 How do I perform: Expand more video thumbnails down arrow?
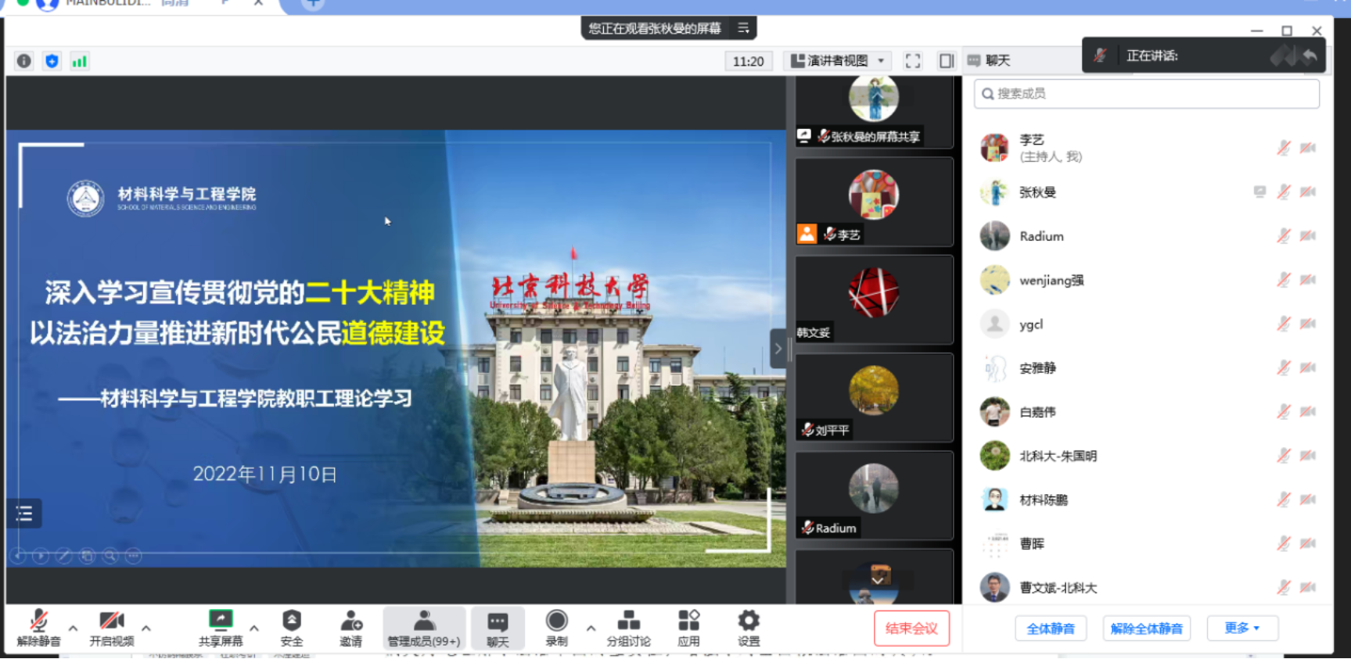tap(878, 580)
